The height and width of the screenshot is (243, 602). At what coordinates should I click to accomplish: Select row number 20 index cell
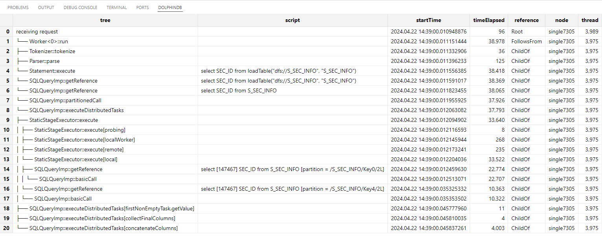tap(7, 228)
